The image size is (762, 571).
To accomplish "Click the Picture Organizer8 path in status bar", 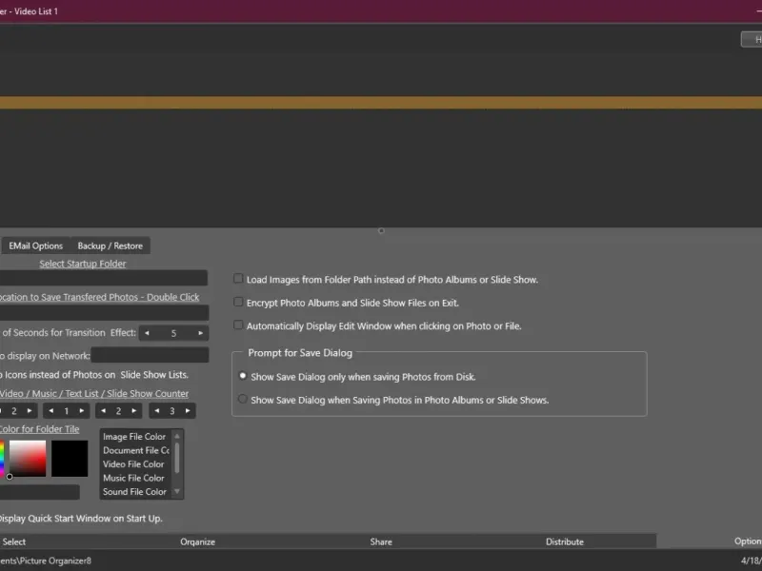I will click(46, 561).
